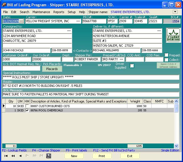Viewport: 183px width, 162px height.
Task: Click the empty COD Amt field
Action: pos(135,59)
